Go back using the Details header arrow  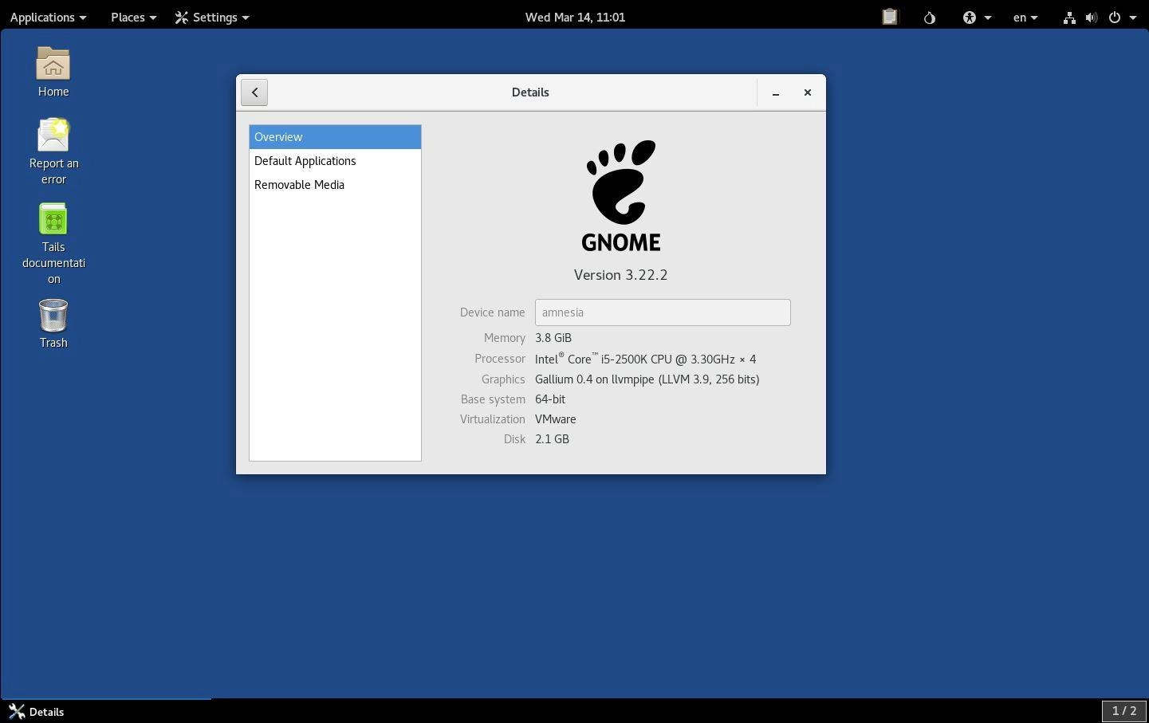point(254,92)
